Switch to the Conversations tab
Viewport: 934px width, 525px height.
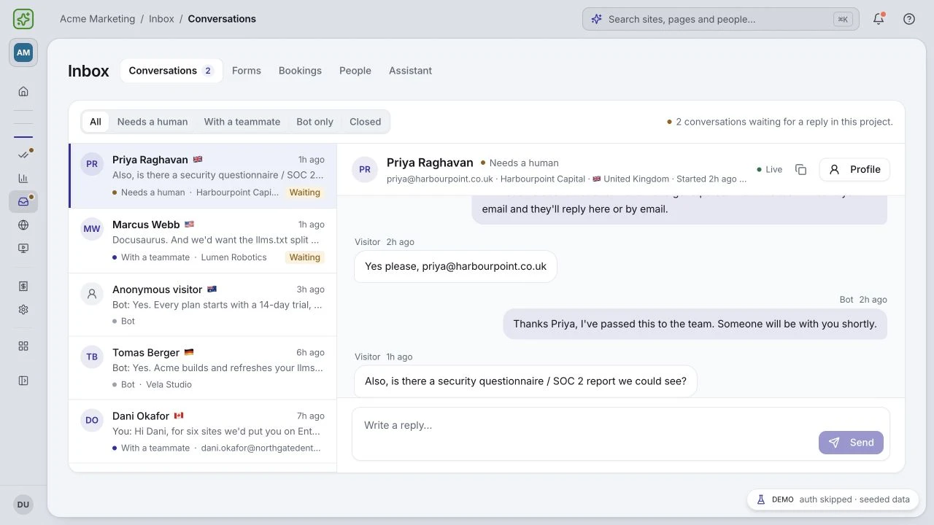click(171, 71)
